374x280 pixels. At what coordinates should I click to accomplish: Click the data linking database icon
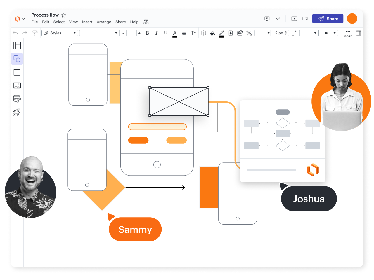(17, 99)
